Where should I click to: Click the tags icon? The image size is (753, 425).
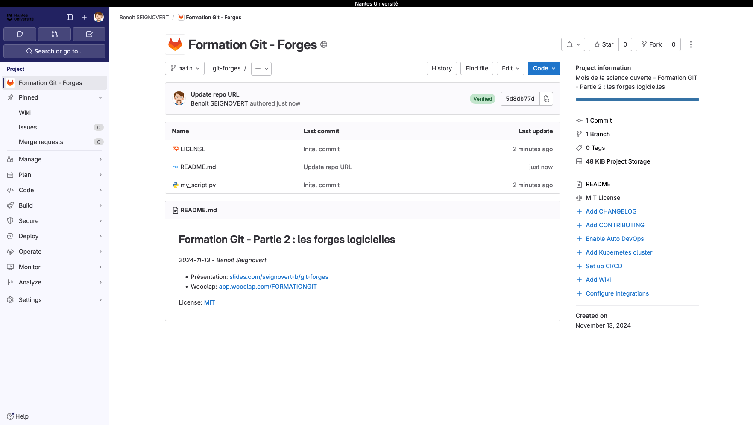coord(579,148)
